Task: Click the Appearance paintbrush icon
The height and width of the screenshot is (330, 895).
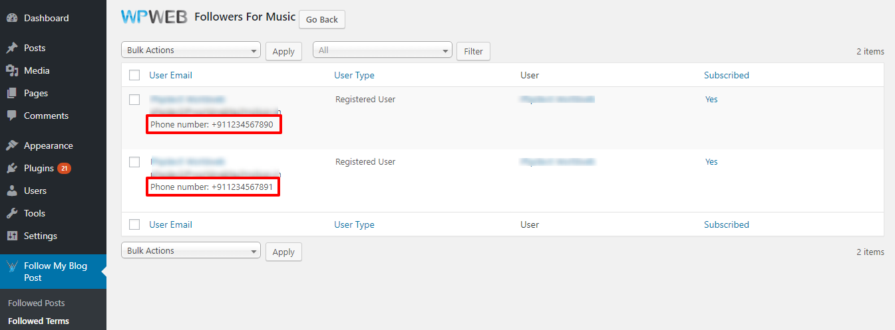Action: click(12, 145)
